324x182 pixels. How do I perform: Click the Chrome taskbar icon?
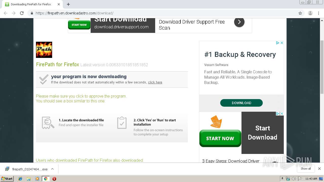coord(46,179)
